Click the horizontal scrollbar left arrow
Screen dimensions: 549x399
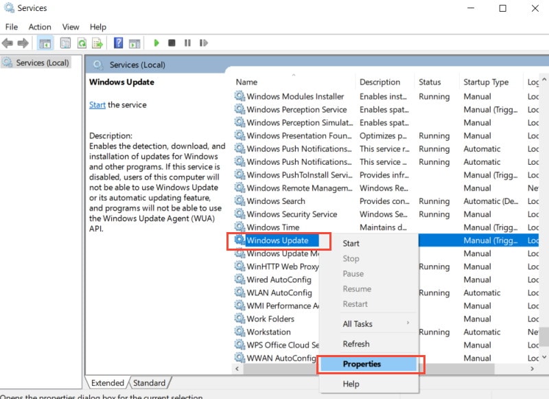click(x=237, y=369)
